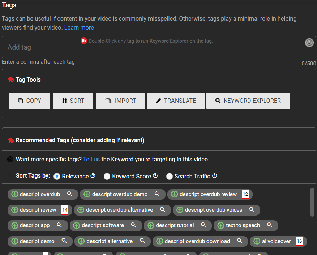Click the 0/500 character counter
This screenshot has height=255, width=317.
pyautogui.click(x=309, y=64)
